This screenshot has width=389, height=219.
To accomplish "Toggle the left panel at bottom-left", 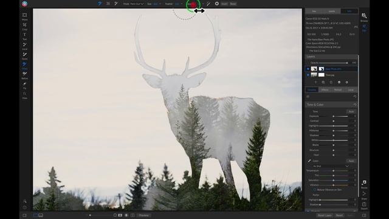I will [24, 215].
